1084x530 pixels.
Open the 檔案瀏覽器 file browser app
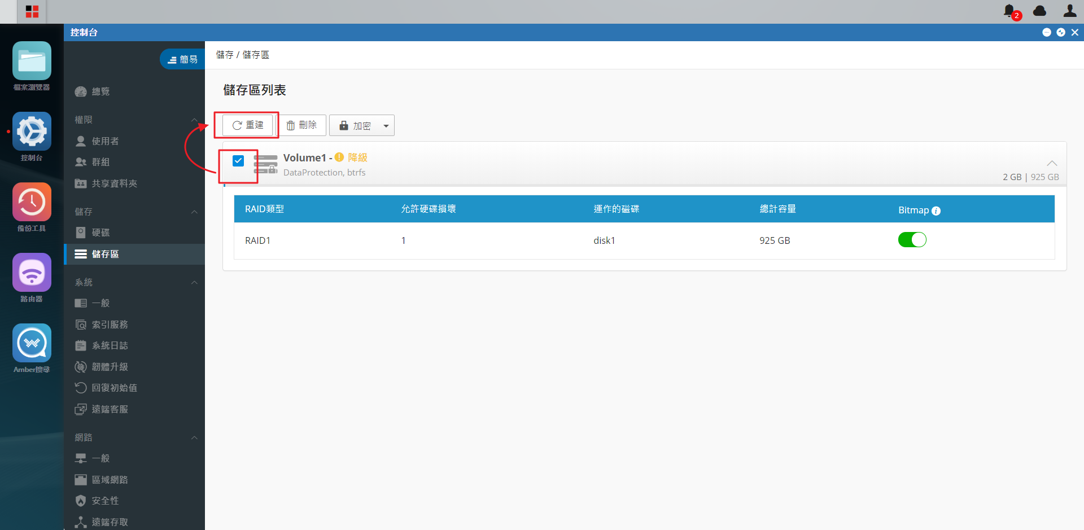point(32,61)
